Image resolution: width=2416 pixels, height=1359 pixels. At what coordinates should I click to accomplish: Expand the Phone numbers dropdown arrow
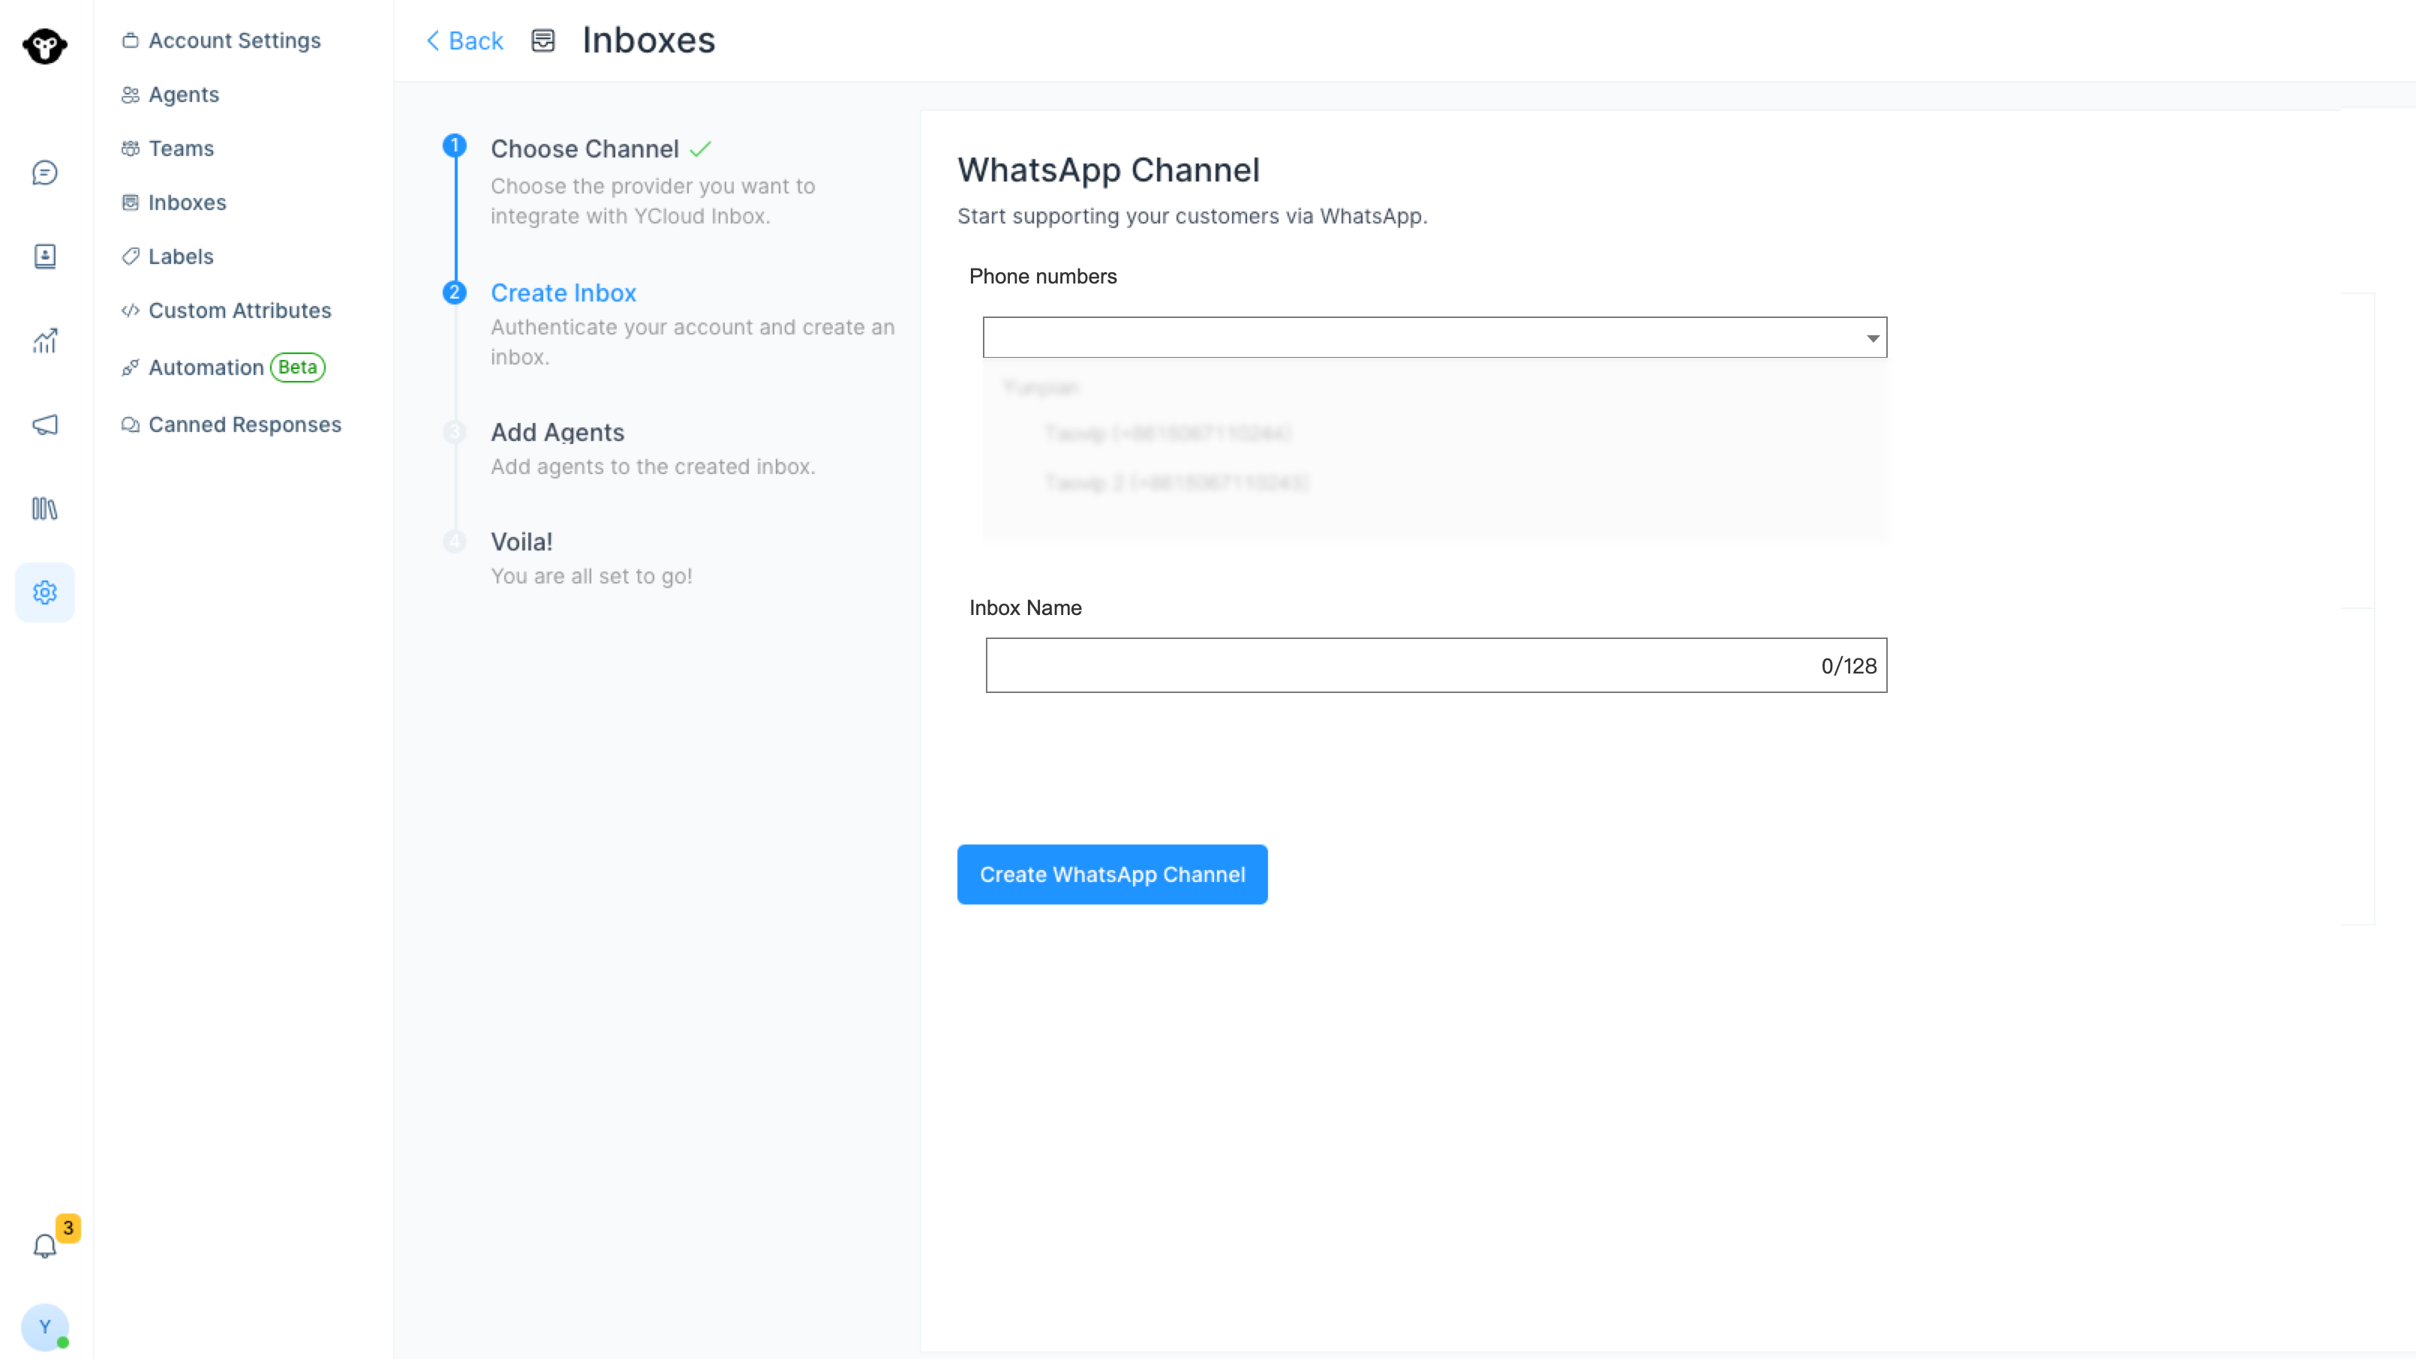point(1872,338)
